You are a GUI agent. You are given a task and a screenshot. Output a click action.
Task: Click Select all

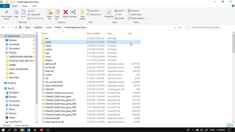point(133,11)
